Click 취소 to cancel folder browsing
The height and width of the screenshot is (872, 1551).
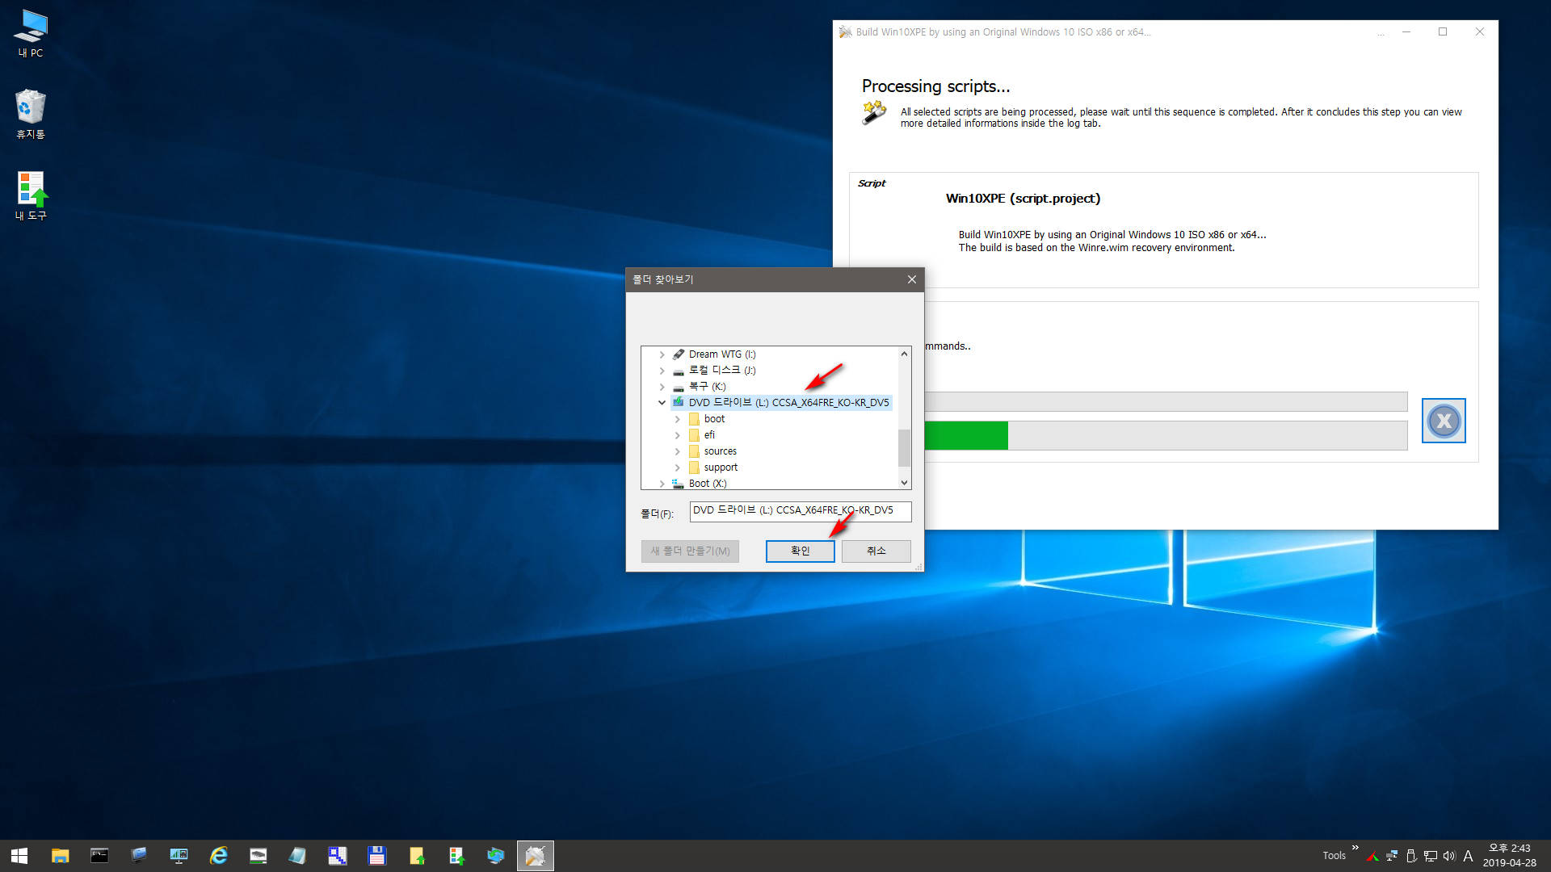point(876,551)
